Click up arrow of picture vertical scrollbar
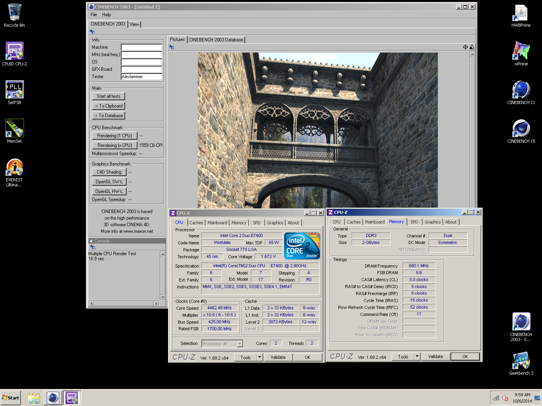The image size is (542, 406). click(x=472, y=54)
